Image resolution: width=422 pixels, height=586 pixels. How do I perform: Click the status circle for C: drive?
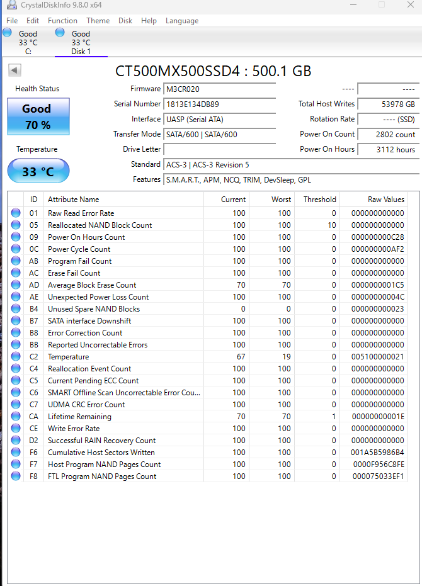tap(7, 33)
